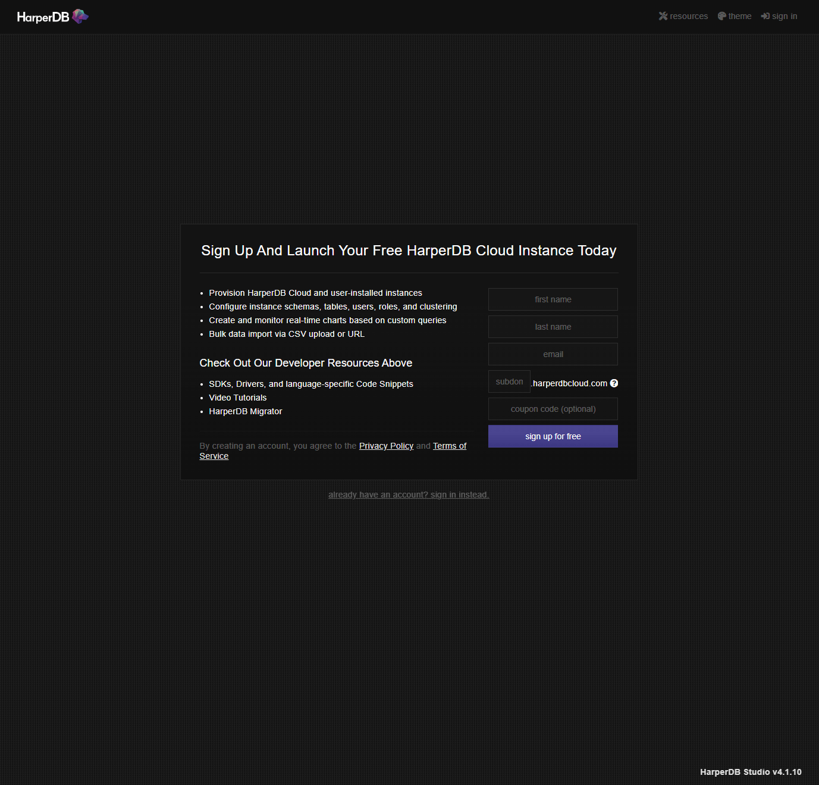Go to sign in from the top bar
The image size is (819, 785).
[779, 16]
